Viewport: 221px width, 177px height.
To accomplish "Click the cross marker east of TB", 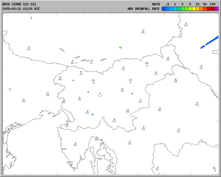I will pyautogui.click(x=132, y=93).
